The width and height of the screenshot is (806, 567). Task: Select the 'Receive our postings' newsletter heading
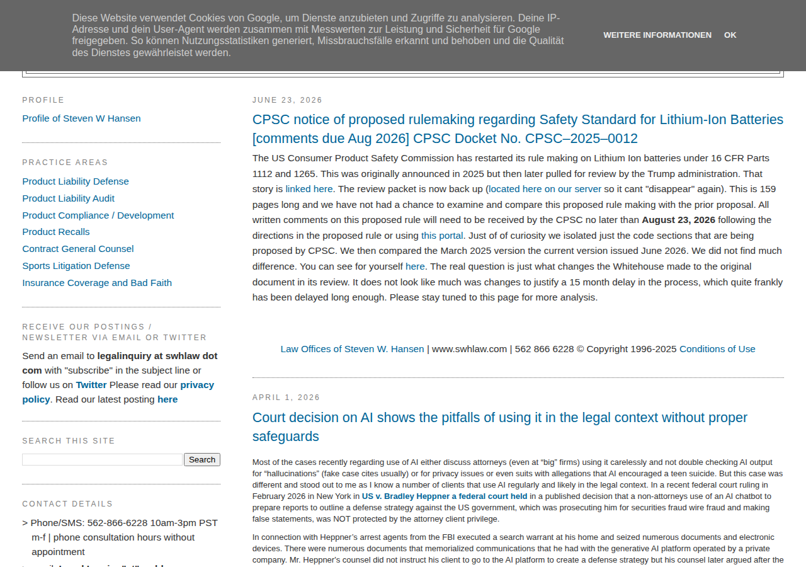[115, 332]
